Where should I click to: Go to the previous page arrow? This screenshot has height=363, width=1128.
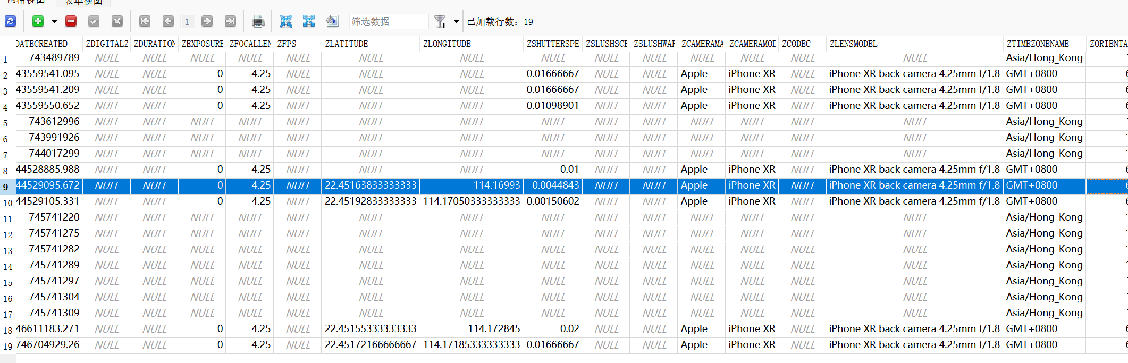(x=168, y=21)
